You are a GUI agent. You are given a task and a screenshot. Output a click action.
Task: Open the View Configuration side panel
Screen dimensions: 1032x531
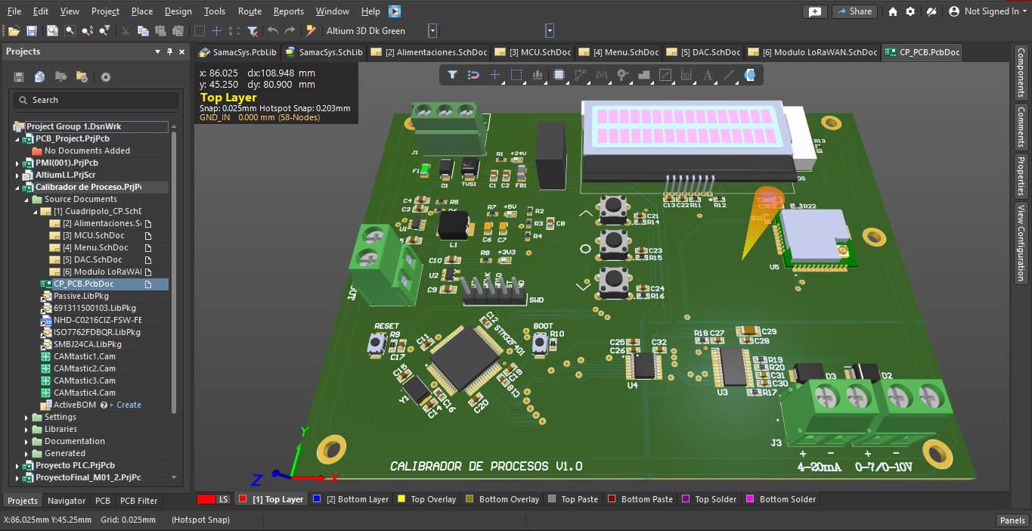coord(1021,243)
